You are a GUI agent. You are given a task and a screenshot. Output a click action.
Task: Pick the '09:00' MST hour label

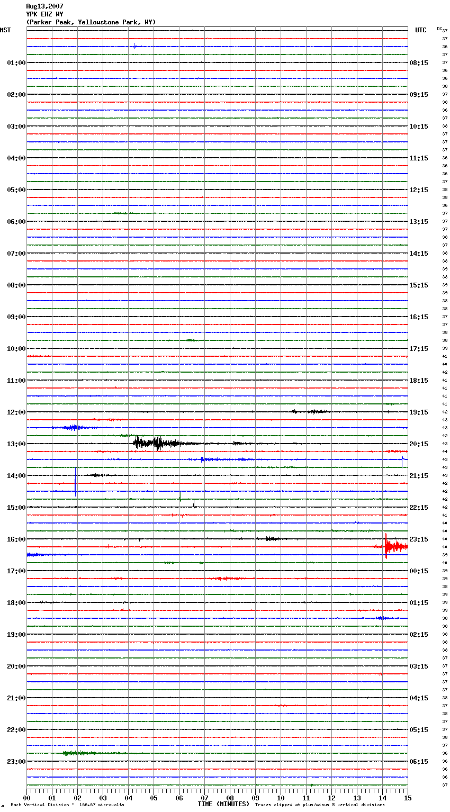[16, 317]
